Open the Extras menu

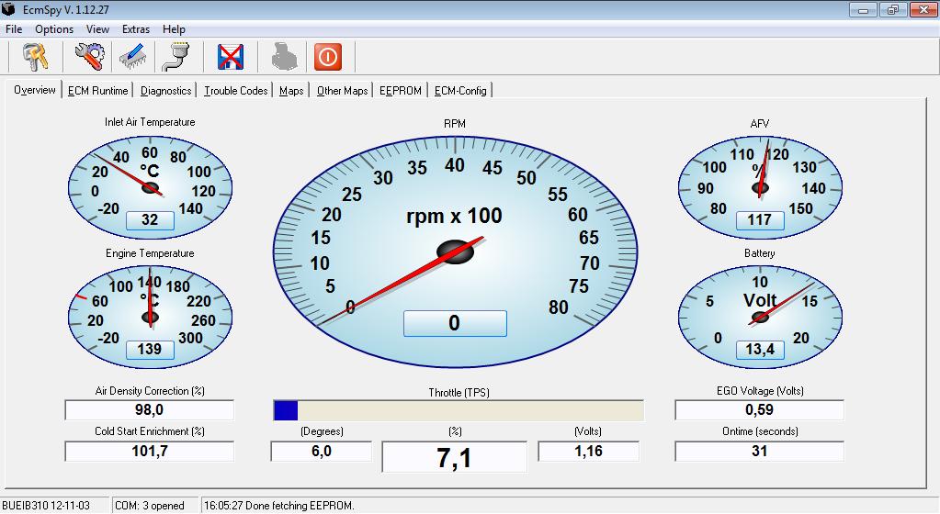136,29
